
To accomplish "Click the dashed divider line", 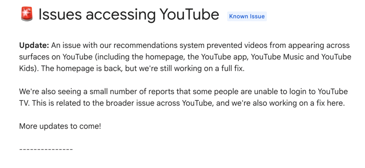I will point(46,149).
